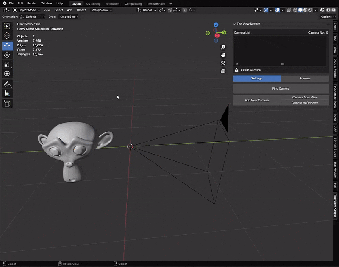Collapse The View Keeper panel

234,24
